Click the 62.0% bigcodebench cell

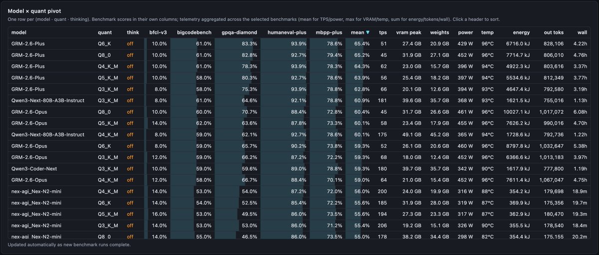(203, 123)
